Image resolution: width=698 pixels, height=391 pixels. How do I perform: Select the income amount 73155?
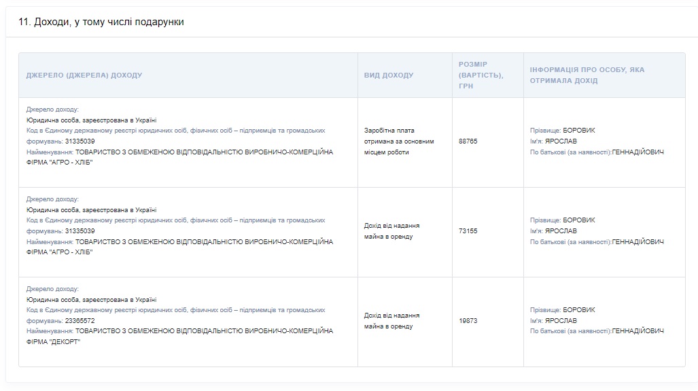[468, 231]
